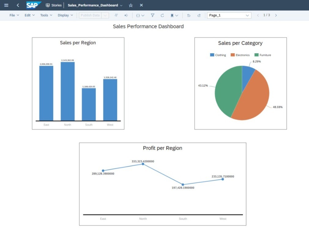Image resolution: width=309 pixels, height=234 pixels.
Task: Open the Display menu
Action: pyautogui.click(x=65, y=15)
